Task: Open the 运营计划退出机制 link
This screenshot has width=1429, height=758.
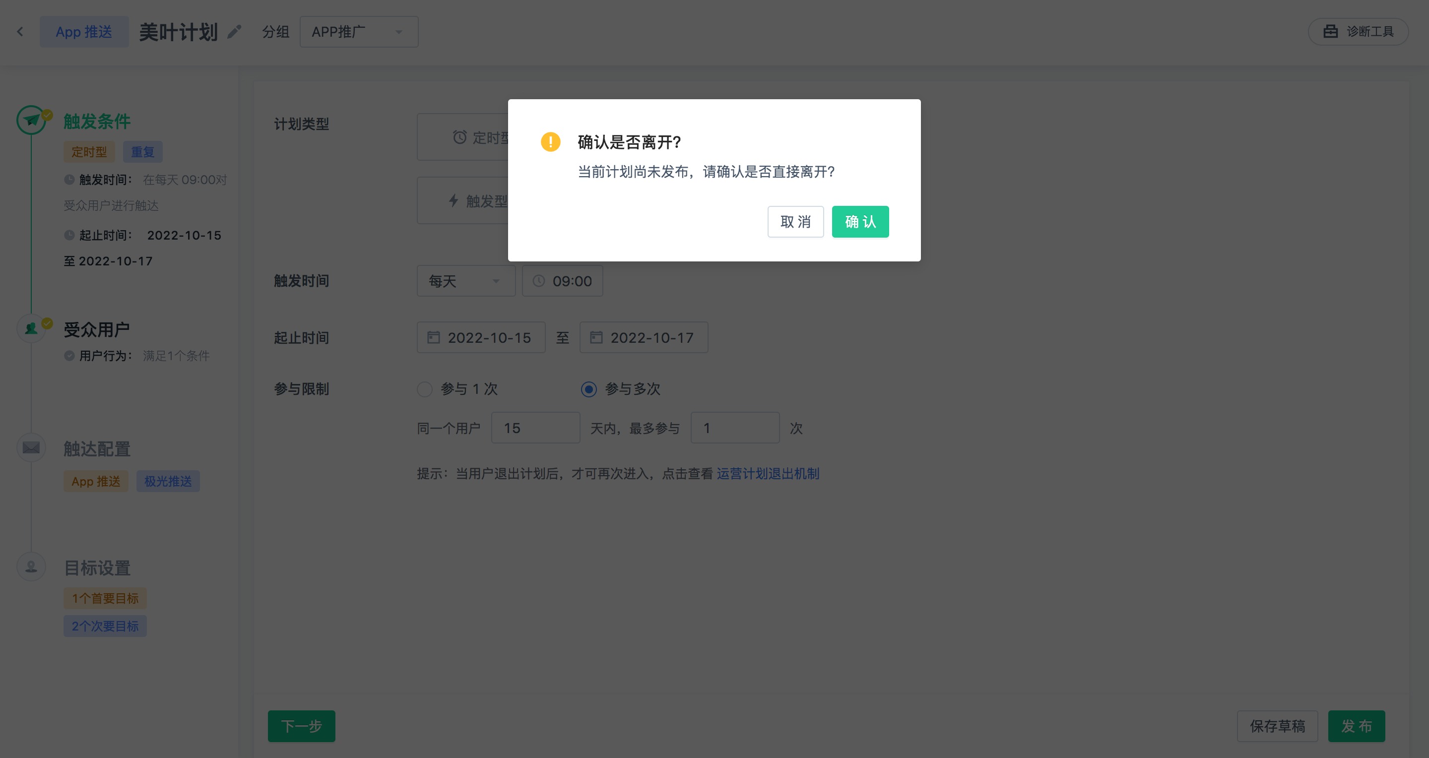Action: (768, 474)
